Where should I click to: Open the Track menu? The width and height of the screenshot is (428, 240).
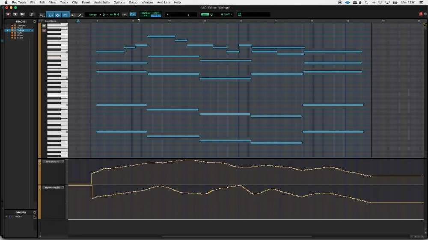click(x=64, y=3)
